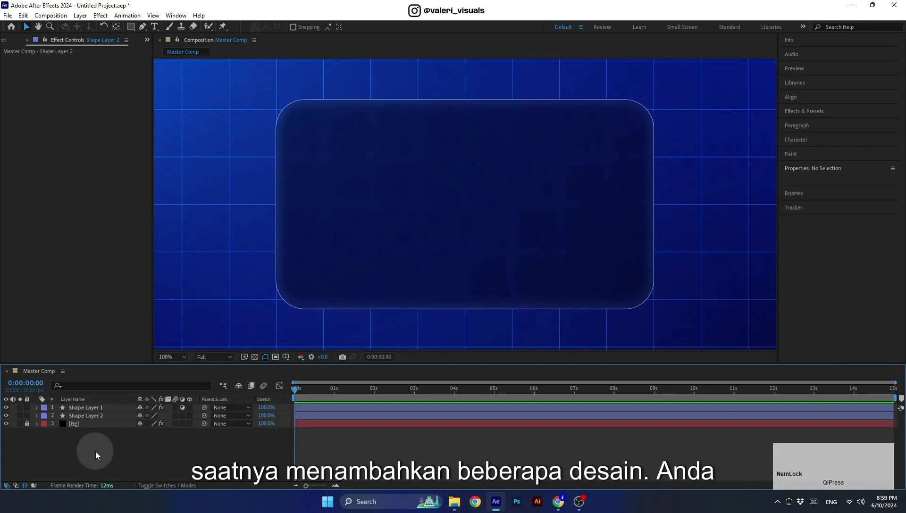Switch to the Review workspace
Viewport: 906px width, 513px height.
pyautogui.click(x=602, y=27)
